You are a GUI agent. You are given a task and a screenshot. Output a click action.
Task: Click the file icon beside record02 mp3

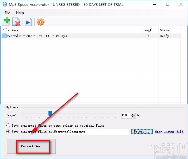[x=4, y=36]
